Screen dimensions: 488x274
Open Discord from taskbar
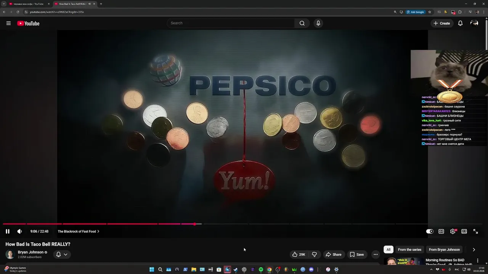[311, 269]
